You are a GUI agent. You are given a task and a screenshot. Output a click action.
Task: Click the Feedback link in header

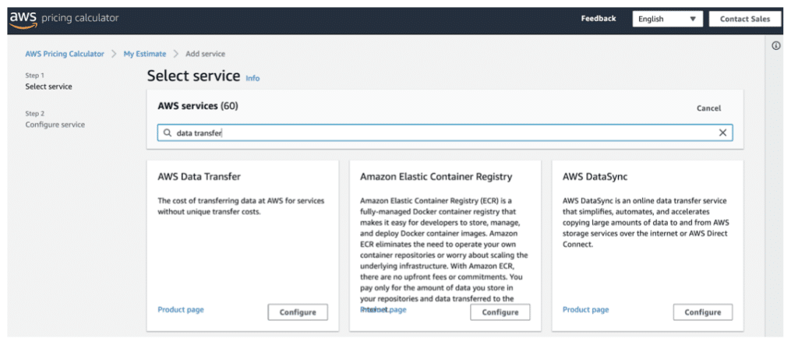coord(598,19)
